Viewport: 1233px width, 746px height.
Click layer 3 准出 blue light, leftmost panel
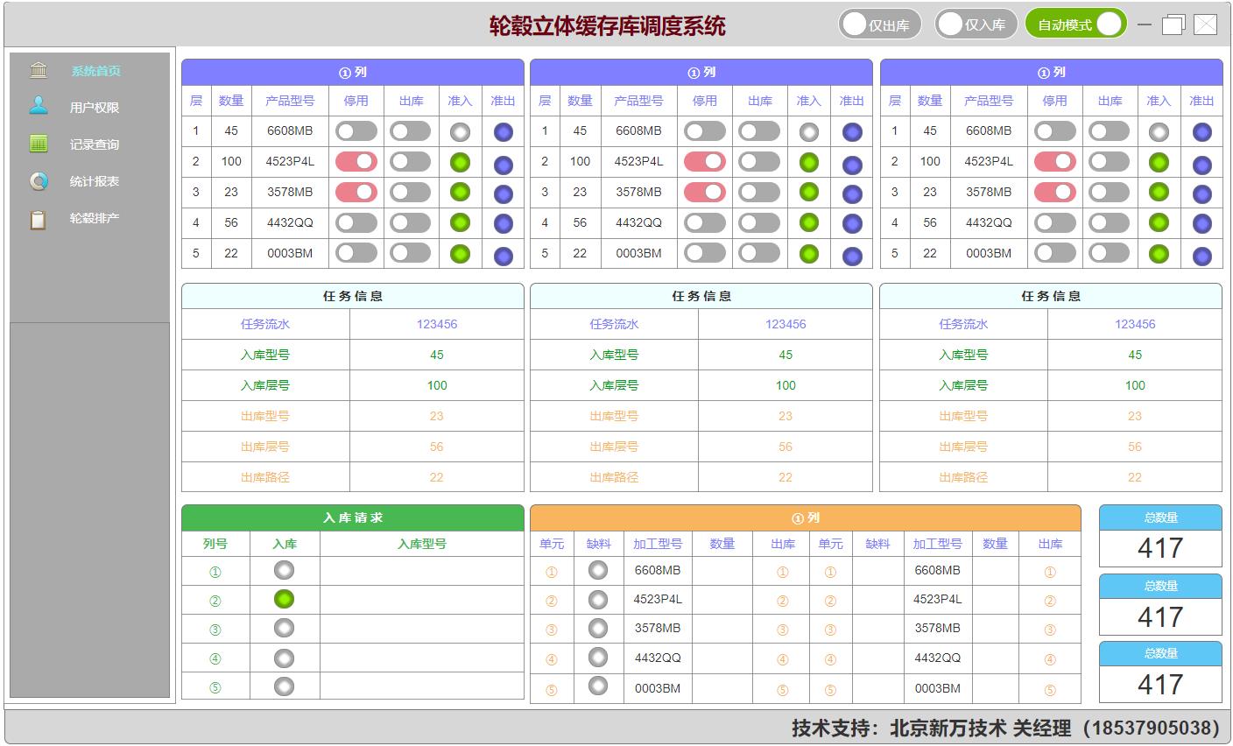[503, 194]
